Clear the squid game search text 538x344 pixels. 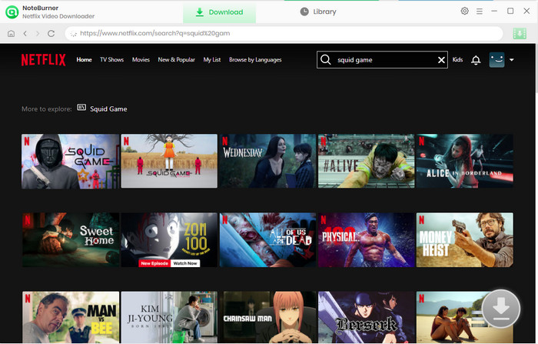tap(441, 60)
